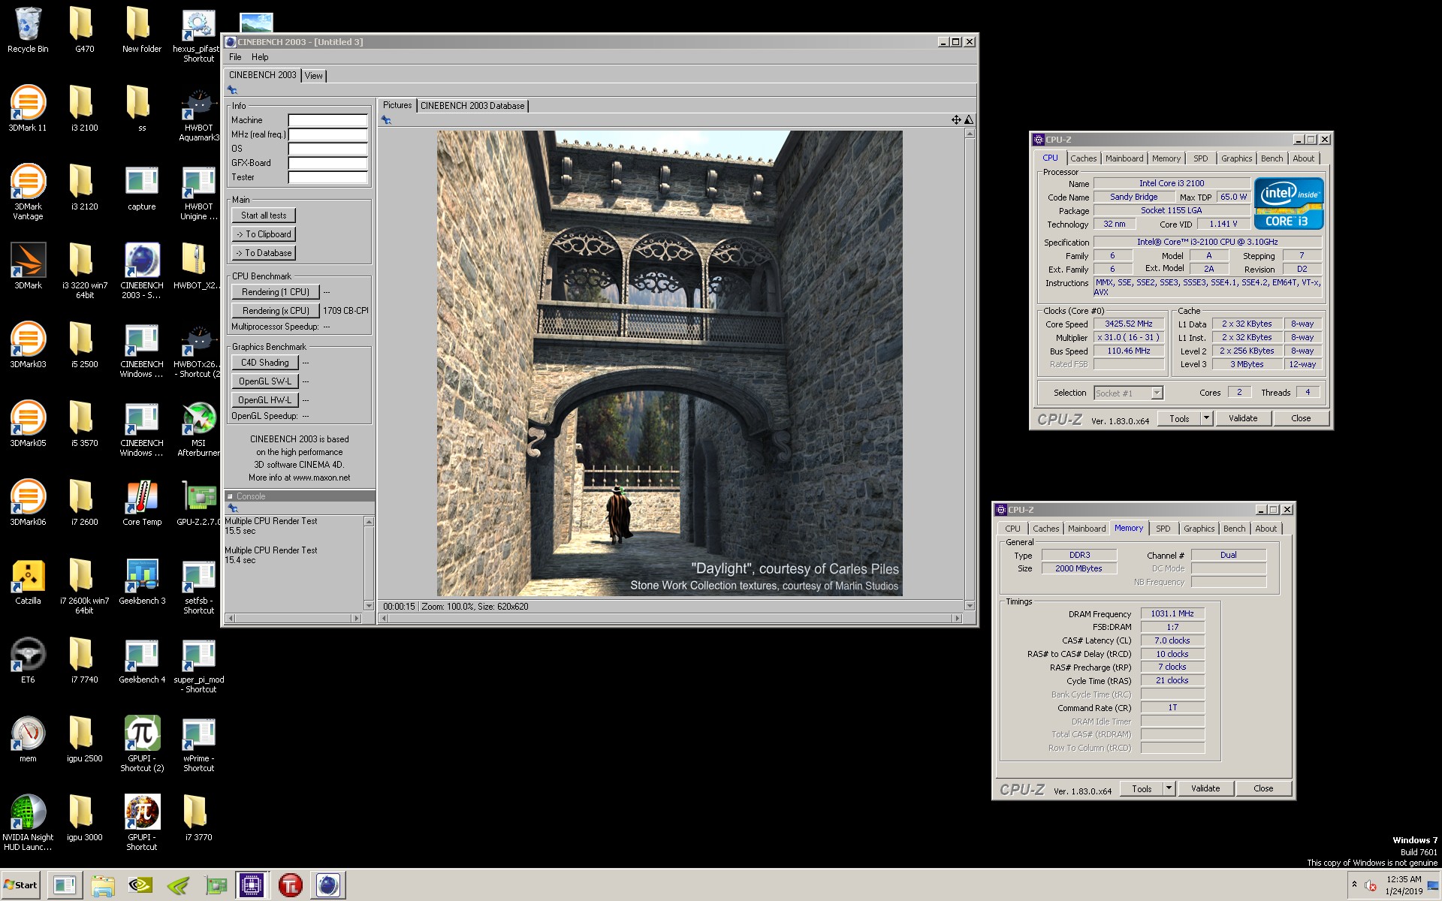Open the ET6 steering wheel icon

click(x=28, y=661)
